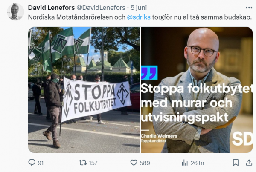This screenshot has height=172, width=256.
Task: Click the reply count 91
Action: [41, 163]
